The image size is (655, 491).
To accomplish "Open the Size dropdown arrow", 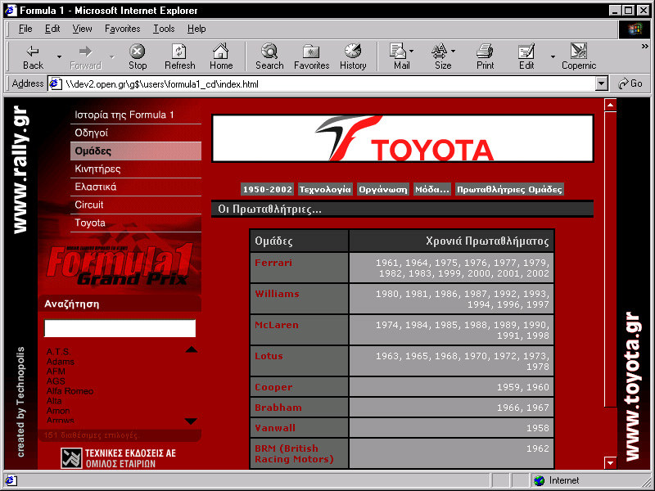I will 454,51.
